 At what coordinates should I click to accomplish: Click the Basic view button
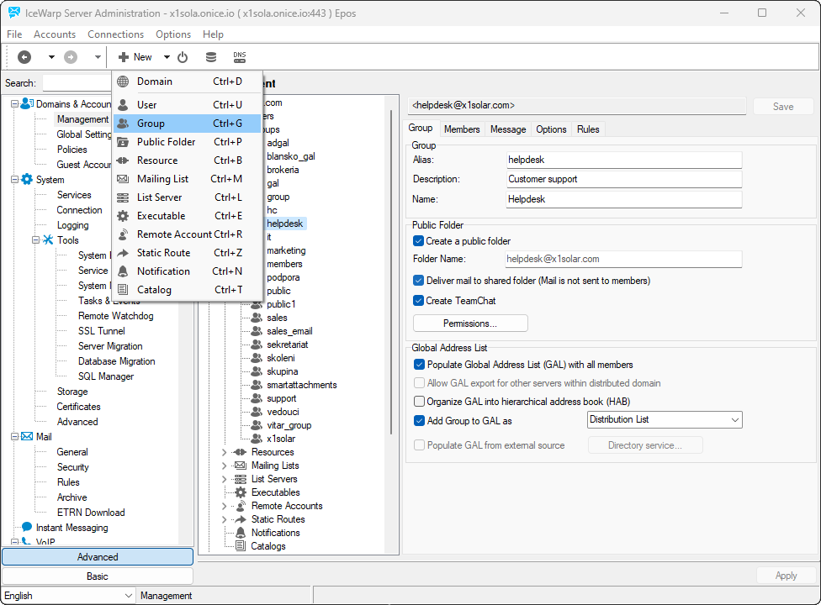click(x=98, y=576)
